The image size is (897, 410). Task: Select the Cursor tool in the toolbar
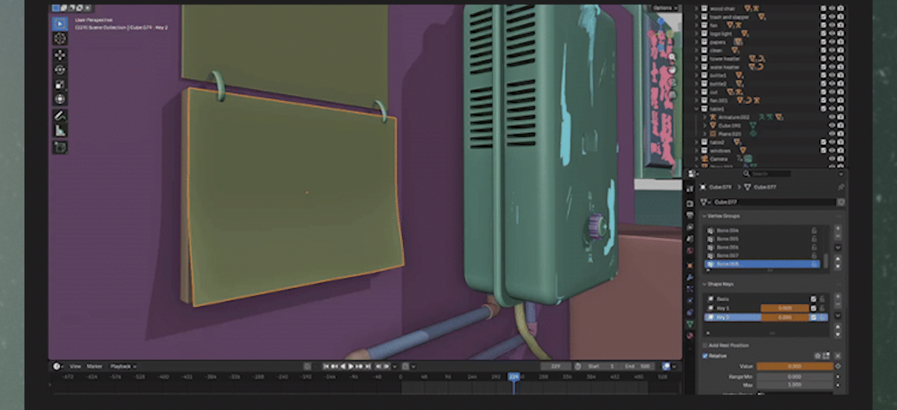coord(60,39)
